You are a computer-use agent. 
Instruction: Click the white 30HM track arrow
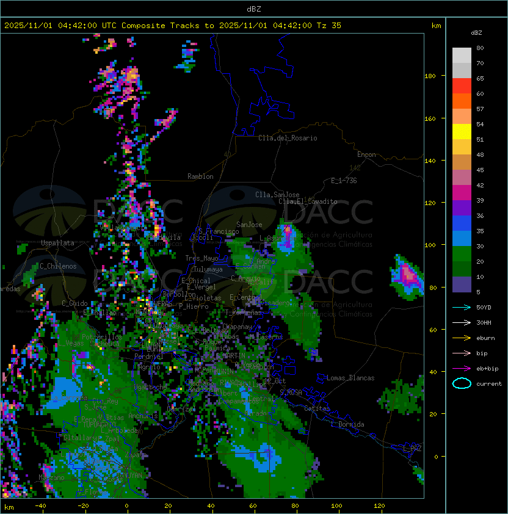462,322
